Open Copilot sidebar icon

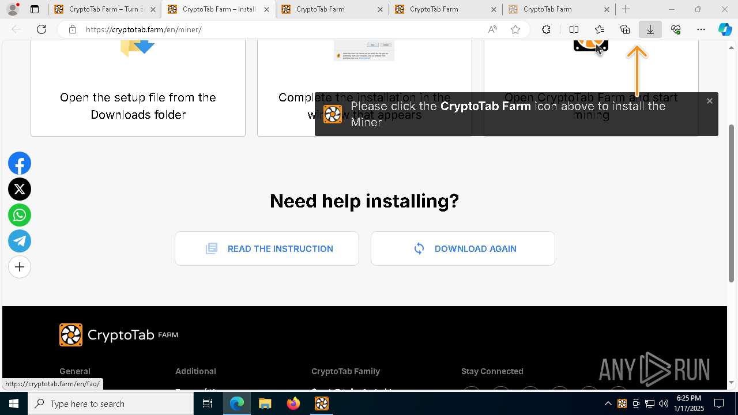pyautogui.click(x=725, y=29)
